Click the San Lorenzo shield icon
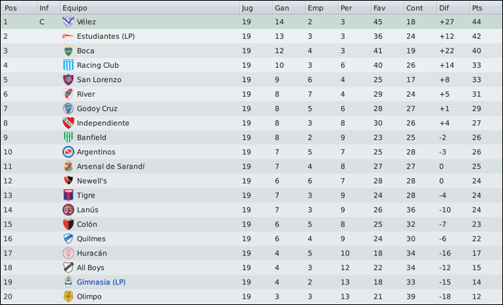Viewport: 503px width, 305px height. coord(68,80)
